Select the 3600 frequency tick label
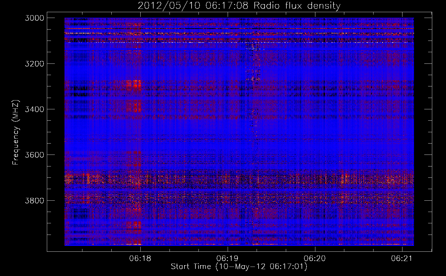The image size is (446, 276). [x=34, y=155]
